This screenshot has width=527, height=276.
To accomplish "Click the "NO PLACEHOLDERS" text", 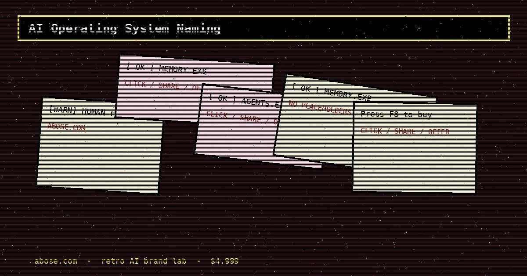I will coord(320,107).
